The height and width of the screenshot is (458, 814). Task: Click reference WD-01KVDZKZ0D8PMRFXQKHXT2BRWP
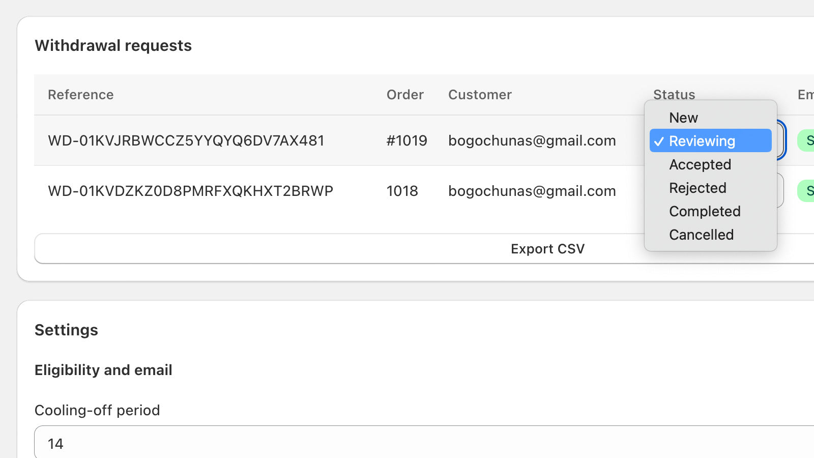pos(190,191)
